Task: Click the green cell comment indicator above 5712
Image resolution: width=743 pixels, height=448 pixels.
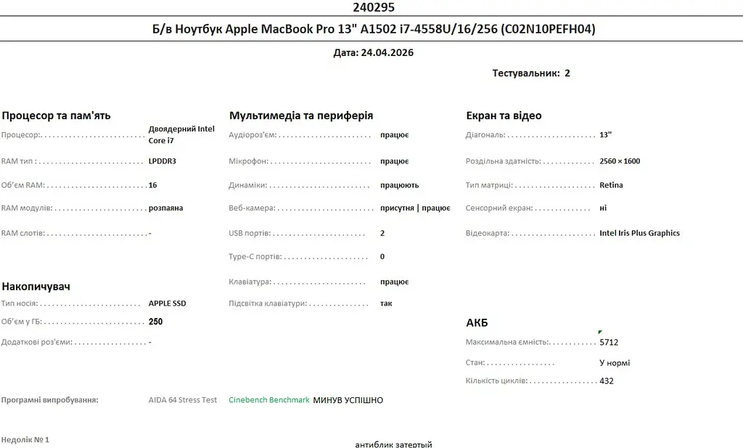Action: click(x=600, y=332)
